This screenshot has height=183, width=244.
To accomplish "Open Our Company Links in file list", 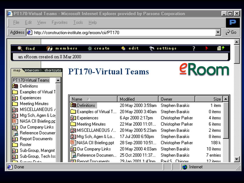I will tap(94, 149).
